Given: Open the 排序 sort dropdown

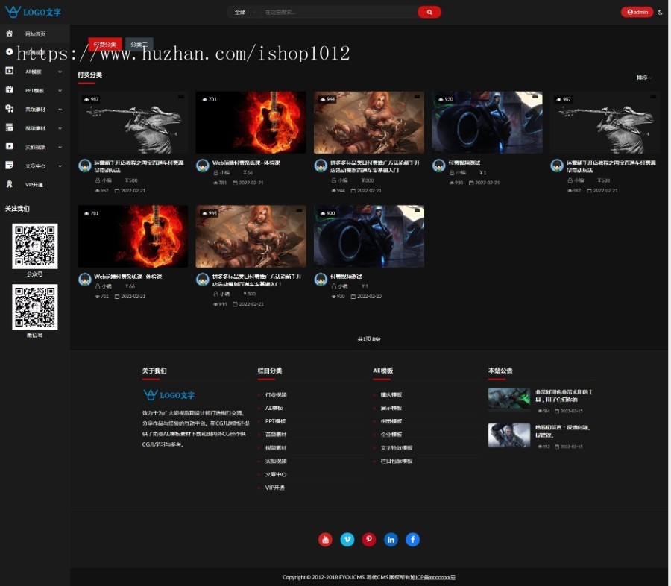Looking at the screenshot, I should click(x=644, y=78).
